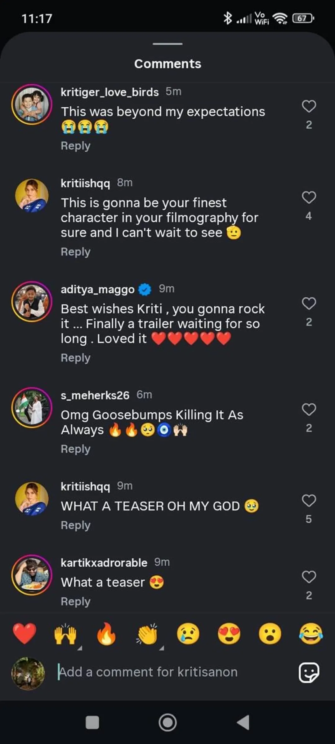Like kritiger_love_birds' comment with heart icon

pos(309,106)
